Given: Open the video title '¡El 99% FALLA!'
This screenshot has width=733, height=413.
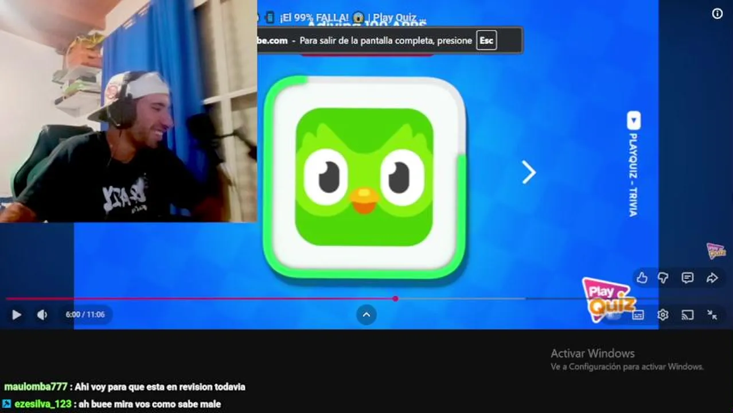Looking at the screenshot, I should pos(353,17).
